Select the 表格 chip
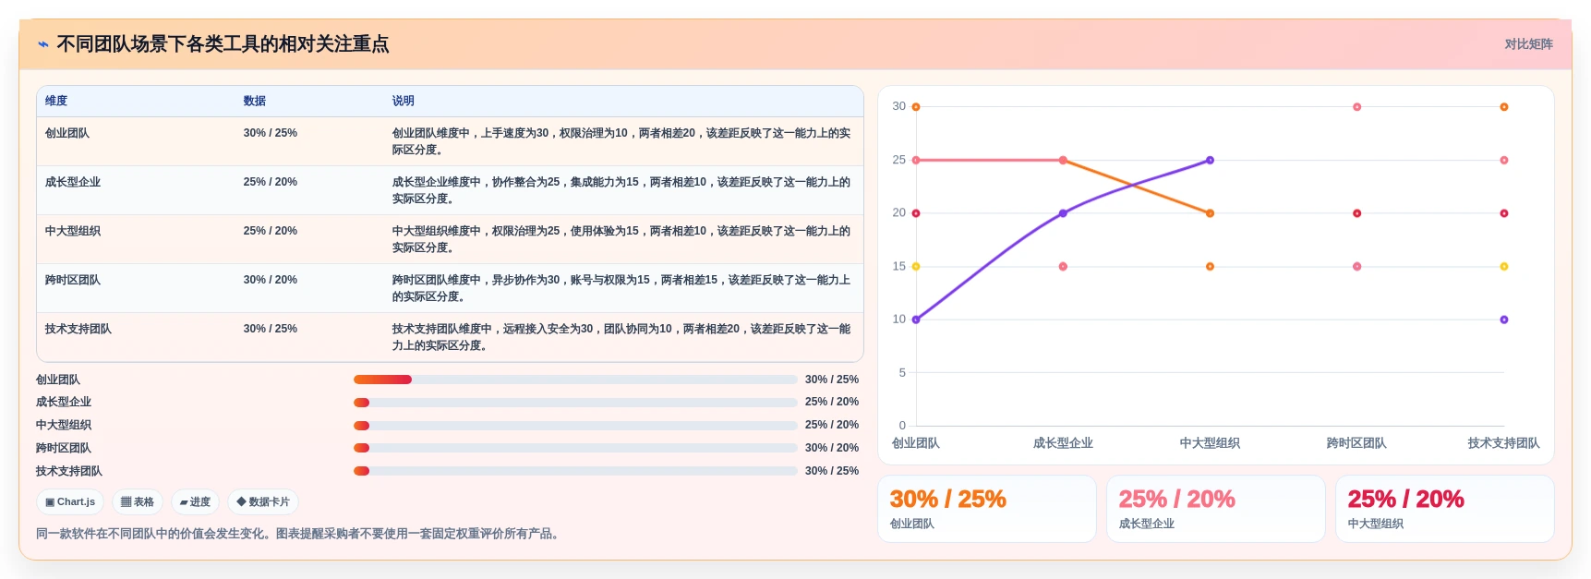Viewport: 1591px width, 579px height. click(x=138, y=502)
